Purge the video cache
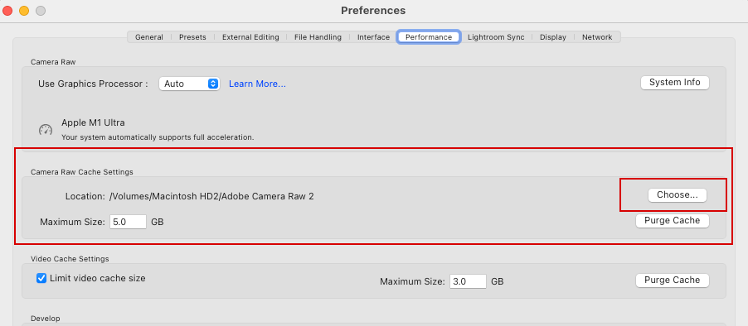Image resolution: width=748 pixels, height=326 pixels. click(673, 280)
